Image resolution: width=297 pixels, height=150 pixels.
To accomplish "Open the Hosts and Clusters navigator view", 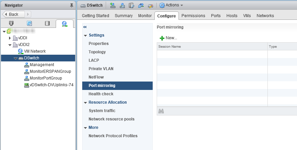I will tap(11, 23).
